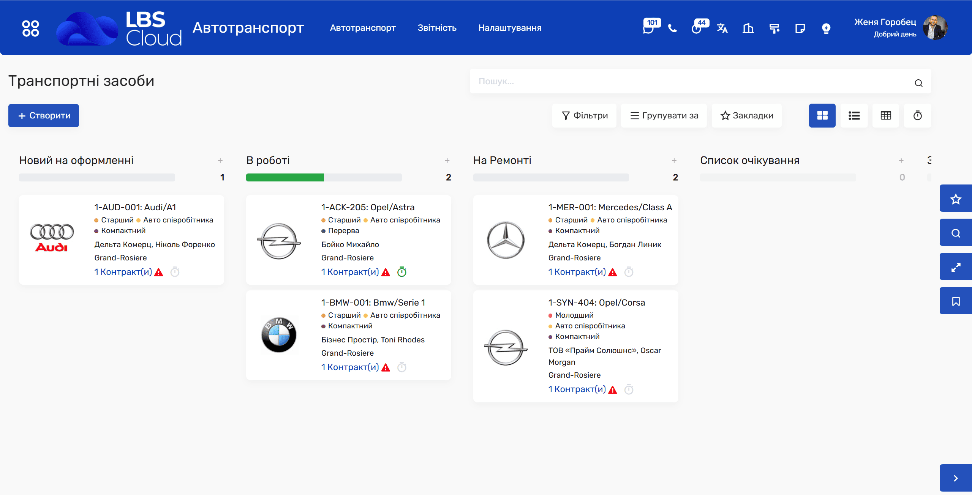Open the Фільтри dropdown
972x495 pixels.
(585, 115)
